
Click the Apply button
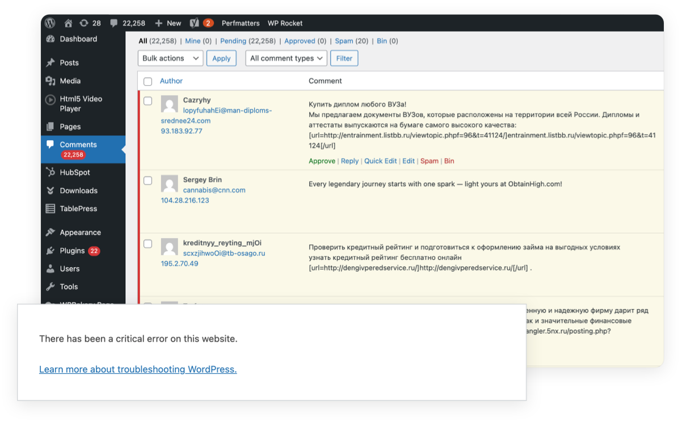[221, 58]
